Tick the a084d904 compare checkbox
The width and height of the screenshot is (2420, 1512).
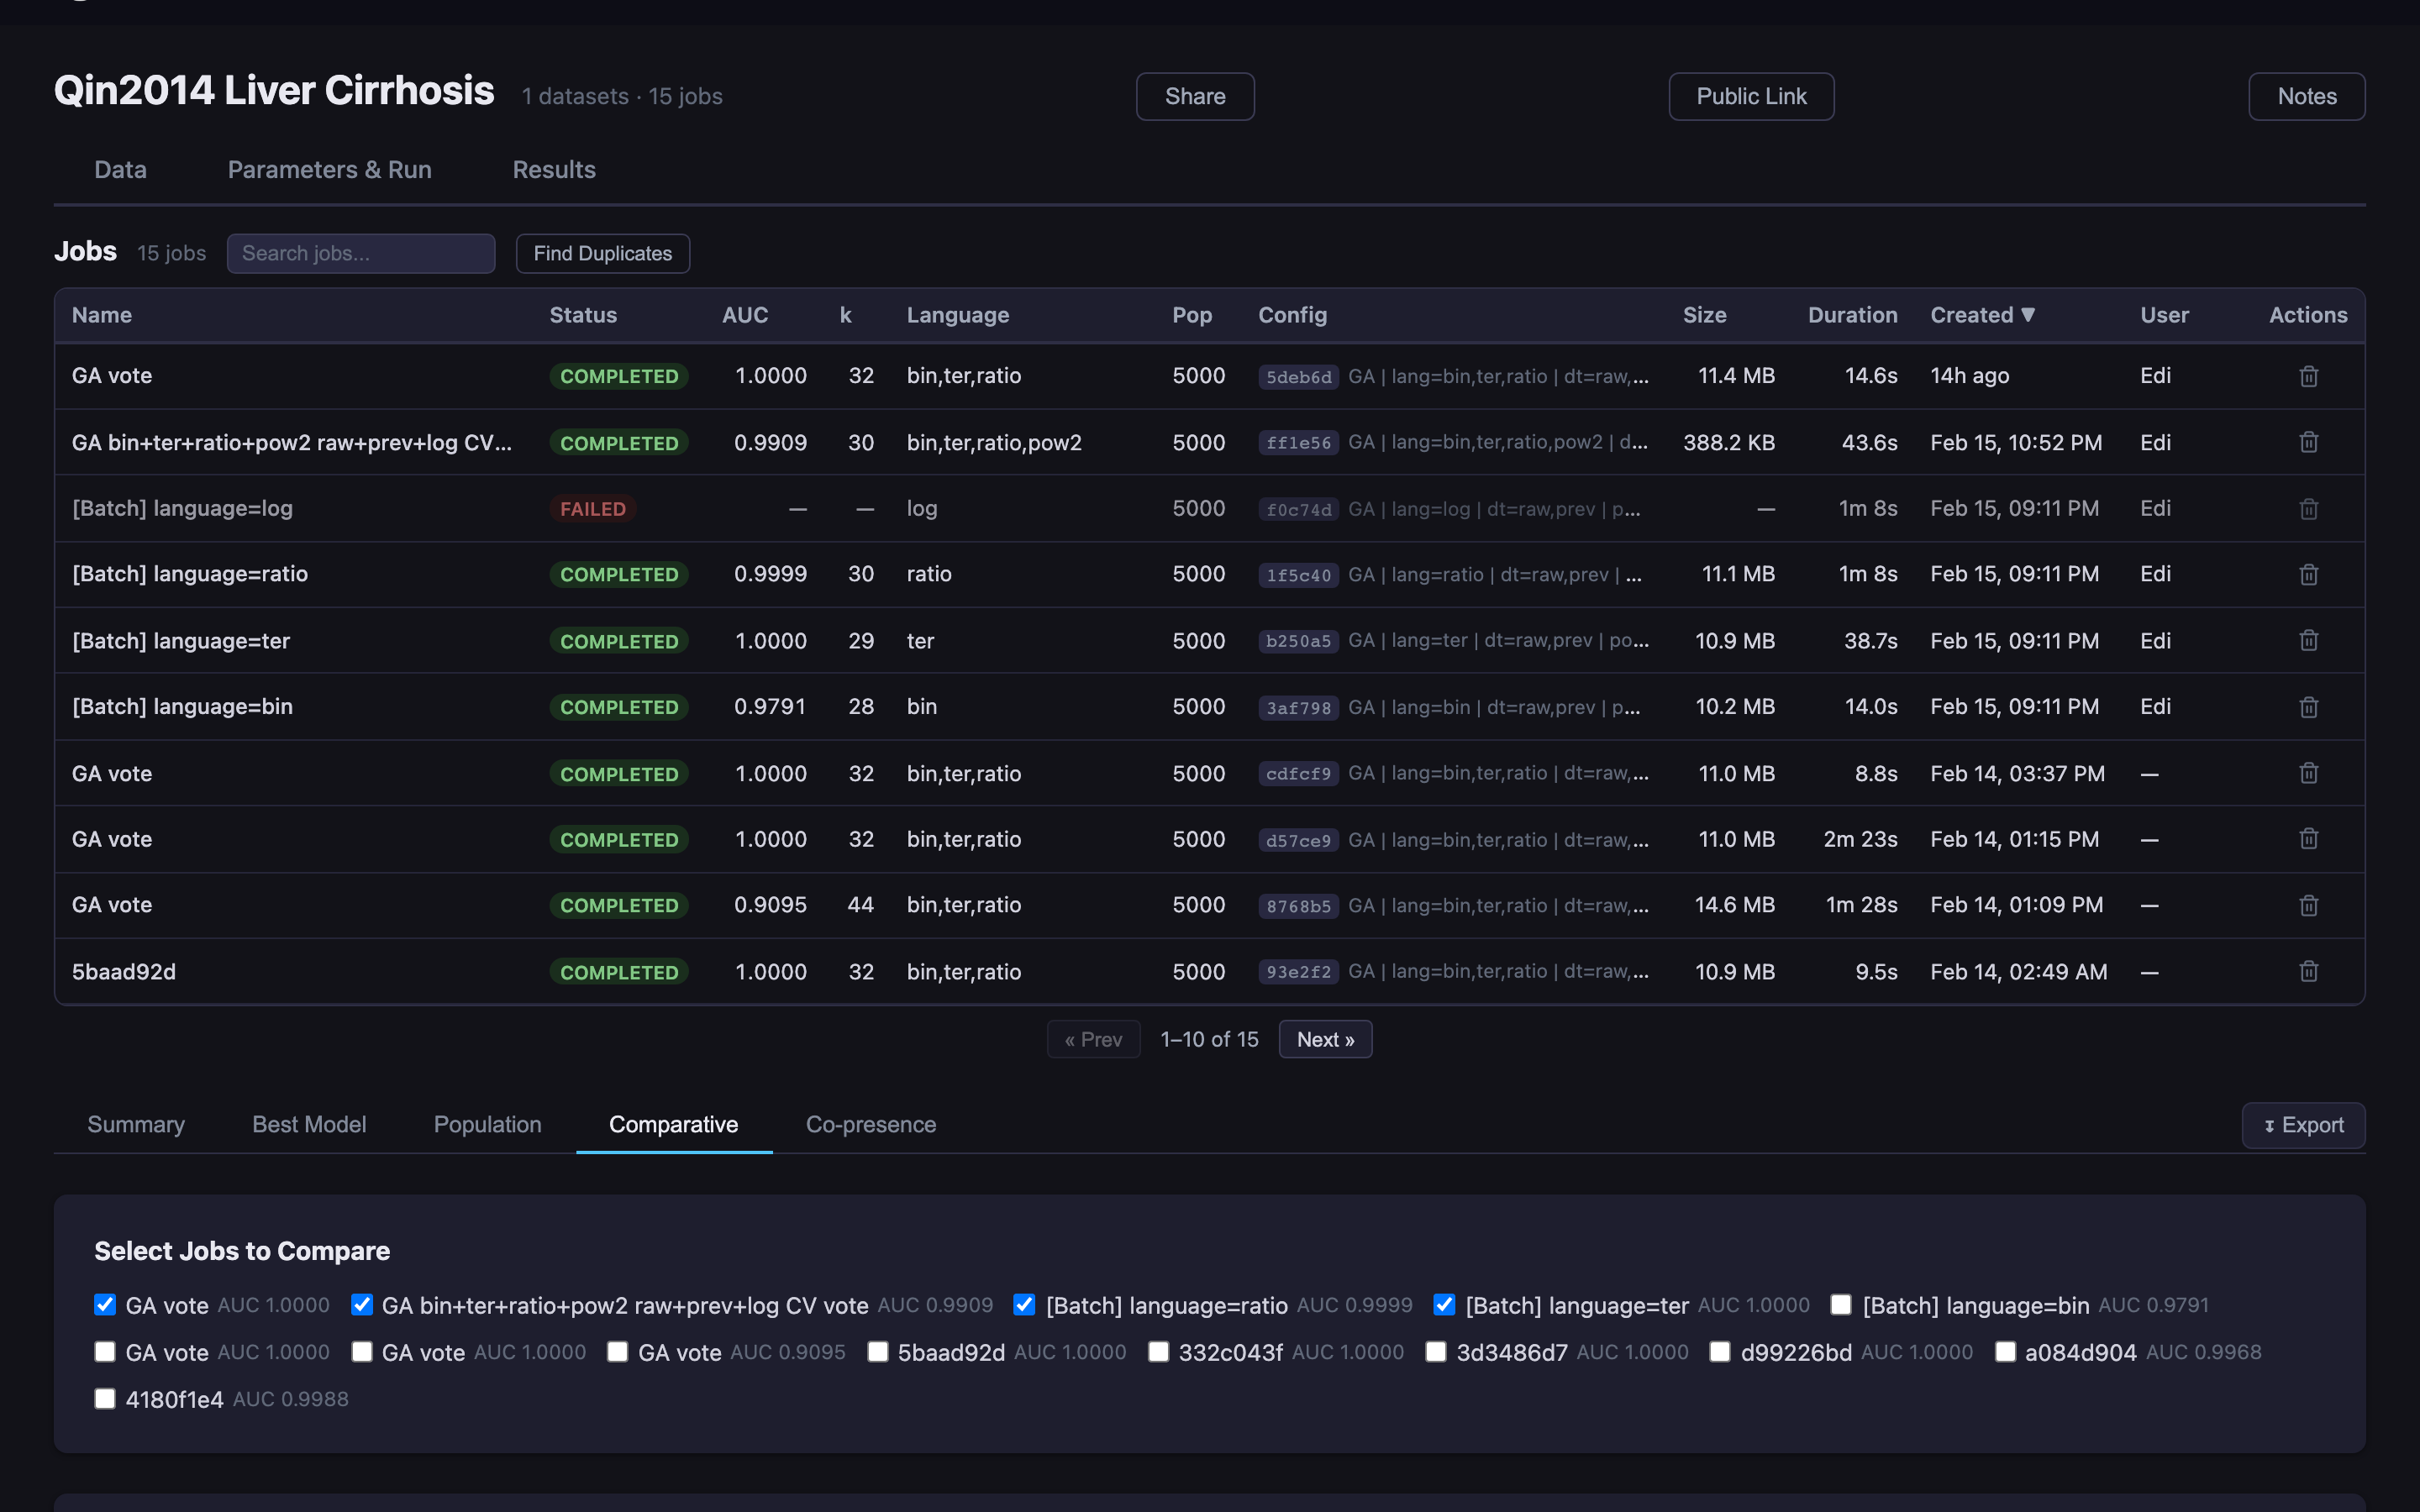pos(2004,1352)
